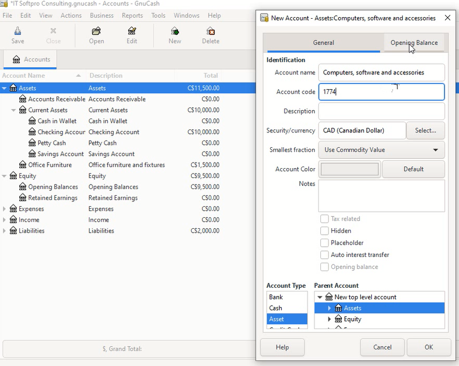The image size is (459, 366).
Task: Click the Save toolbar icon
Action: [x=18, y=31]
